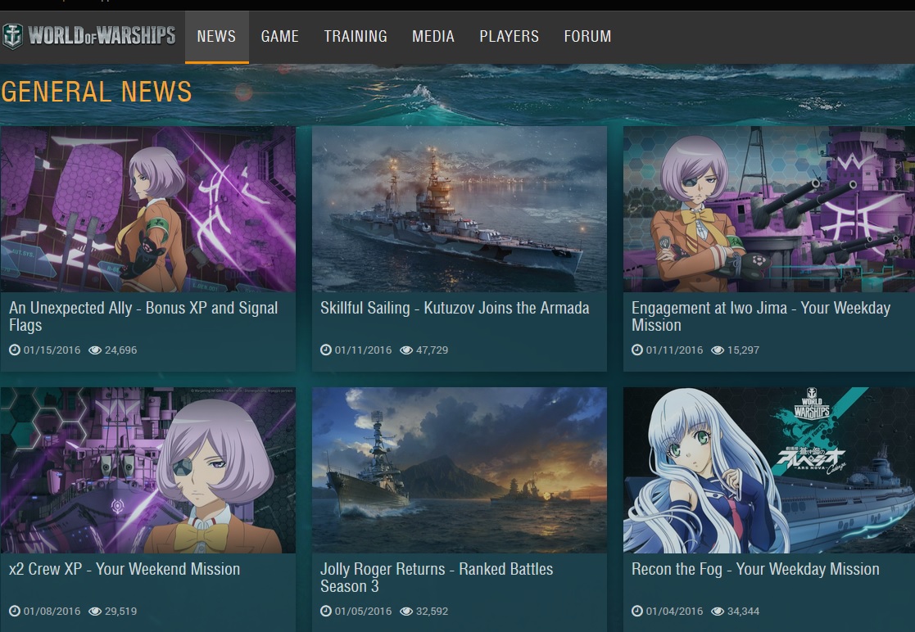915x632 pixels.
Task: Click clock icon beside 01/04/2016
Action: 637,611
